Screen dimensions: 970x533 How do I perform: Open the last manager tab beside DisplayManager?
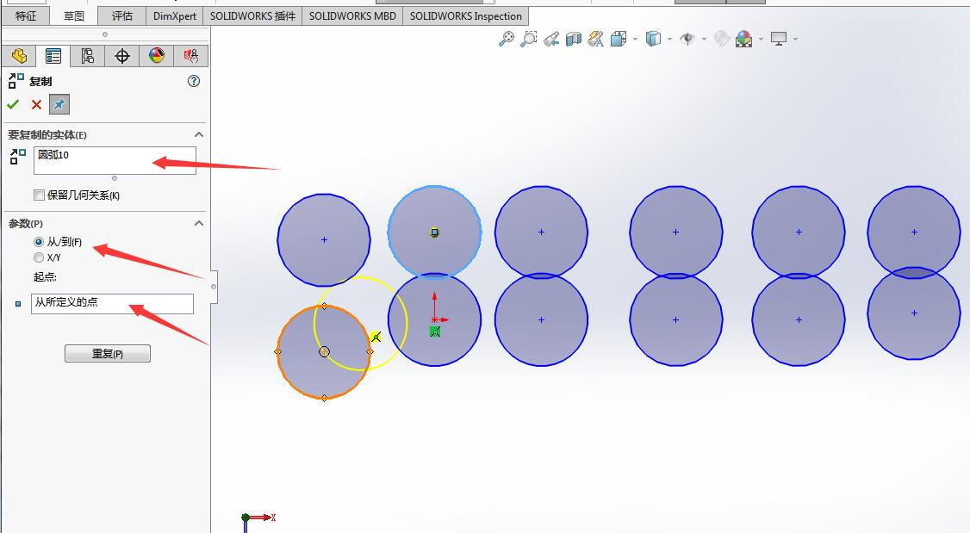[190, 56]
